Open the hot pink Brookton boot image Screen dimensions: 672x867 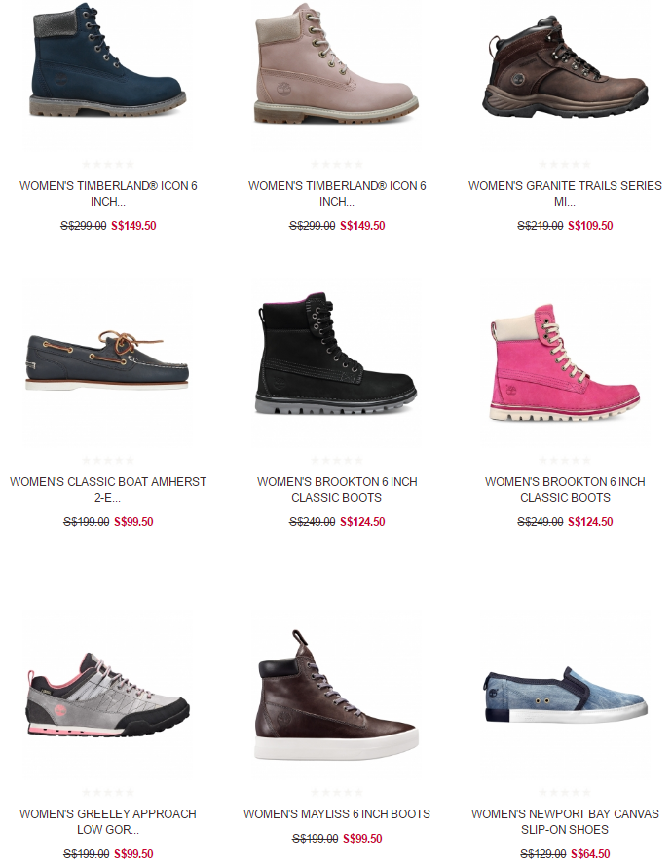565,362
